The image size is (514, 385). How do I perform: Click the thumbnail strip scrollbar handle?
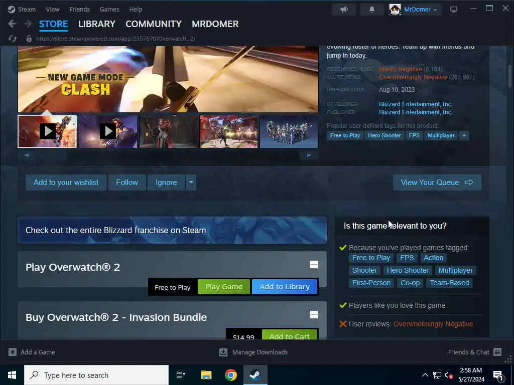click(x=51, y=155)
